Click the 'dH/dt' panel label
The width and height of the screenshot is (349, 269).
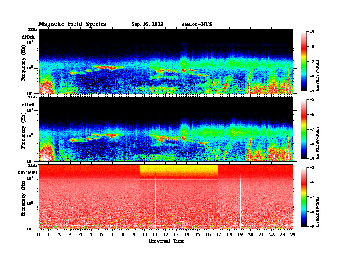(28, 37)
